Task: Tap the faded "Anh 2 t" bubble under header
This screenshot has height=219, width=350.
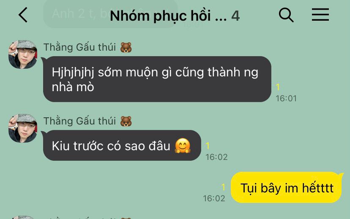Action: point(110,14)
